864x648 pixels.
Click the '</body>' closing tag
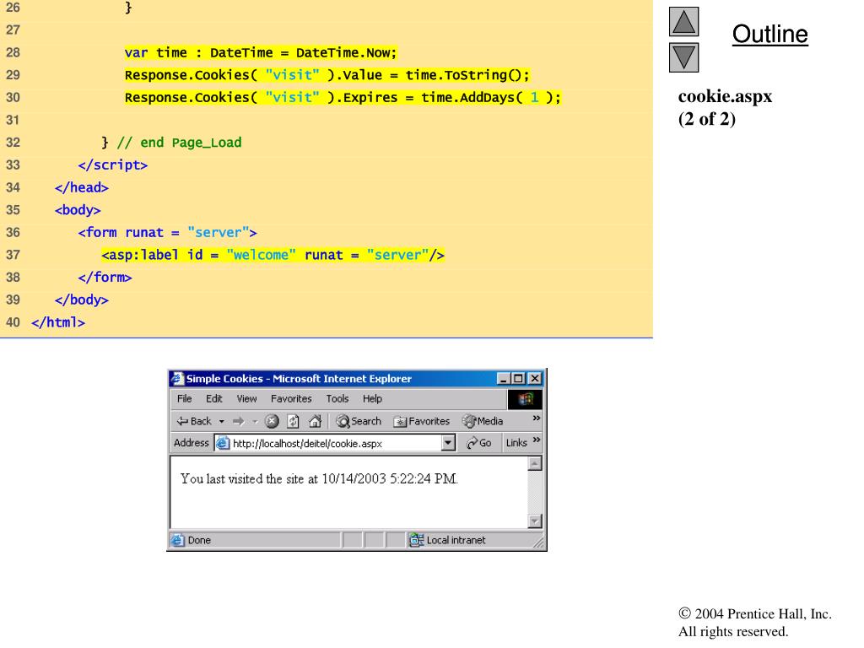coord(82,300)
